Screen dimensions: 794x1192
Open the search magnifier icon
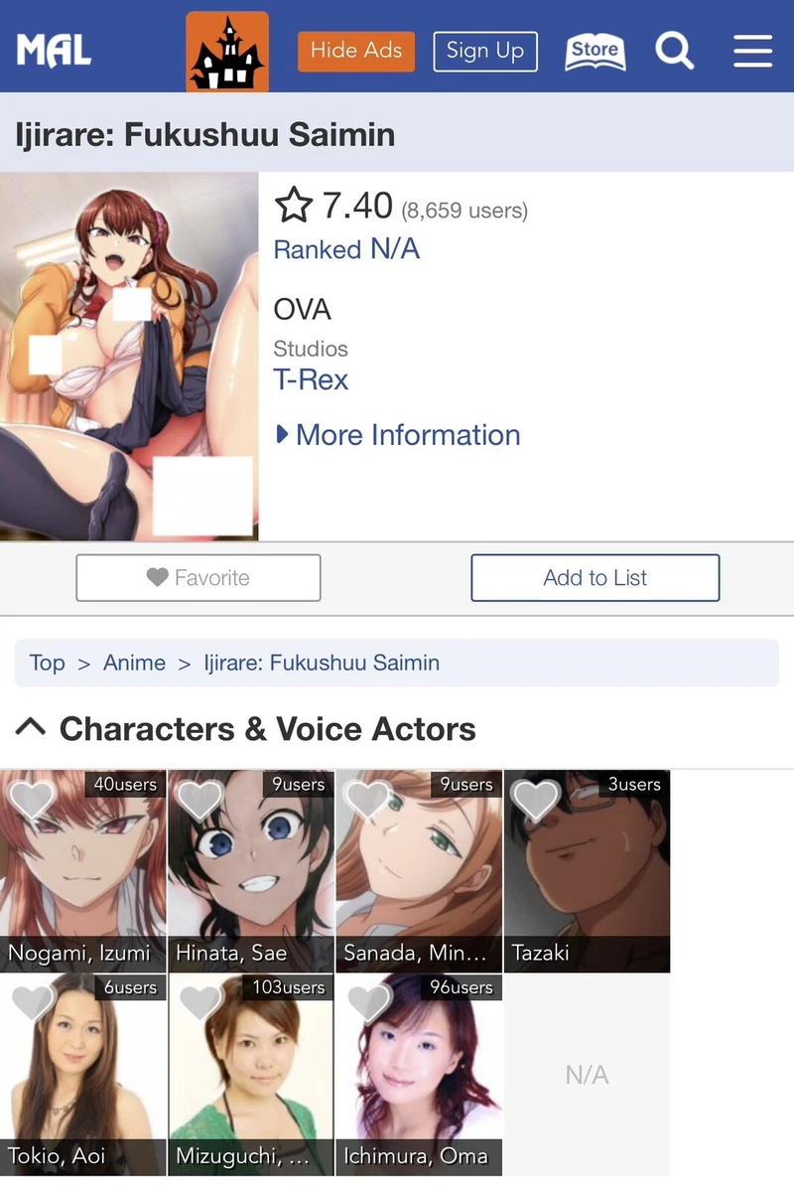tap(675, 51)
